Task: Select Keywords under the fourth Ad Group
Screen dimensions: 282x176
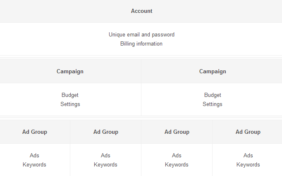Action: [248, 165]
